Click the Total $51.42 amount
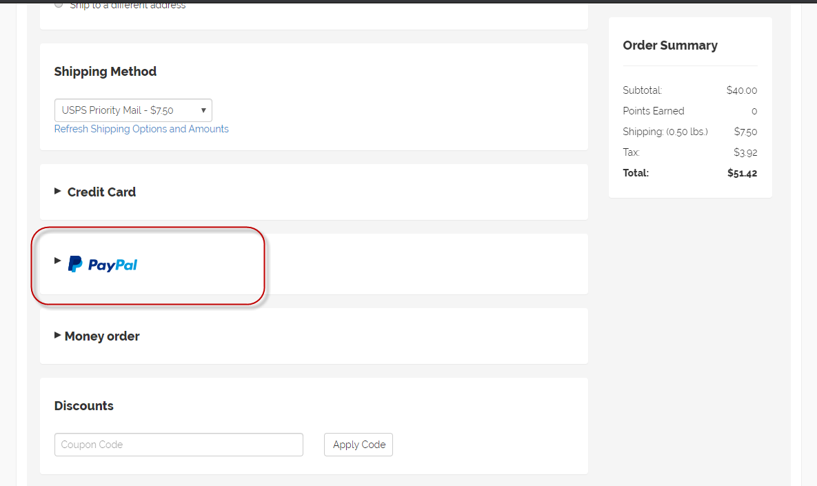The height and width of the screenshot is (486, 817). pyautogui.click(x=742, y=174)
